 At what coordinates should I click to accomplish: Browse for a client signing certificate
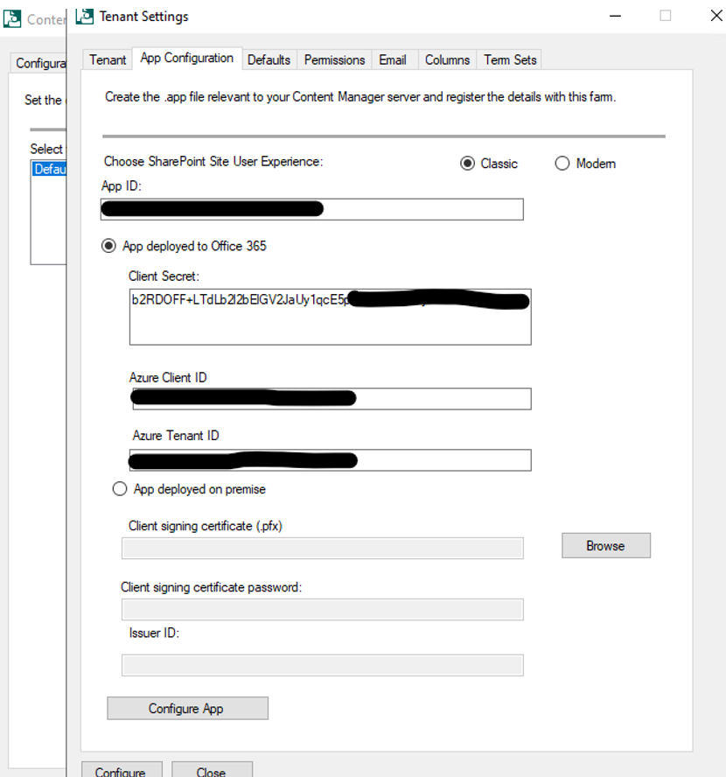tap(605, 545)
